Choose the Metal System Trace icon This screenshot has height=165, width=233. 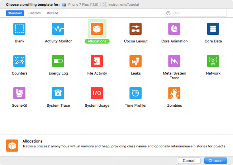coord(174,61)
